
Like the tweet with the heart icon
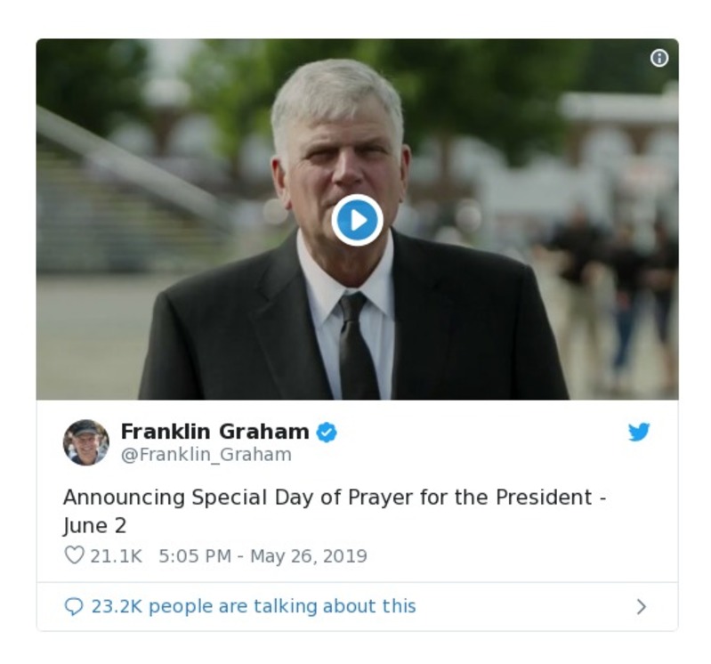tap(75, 556)
